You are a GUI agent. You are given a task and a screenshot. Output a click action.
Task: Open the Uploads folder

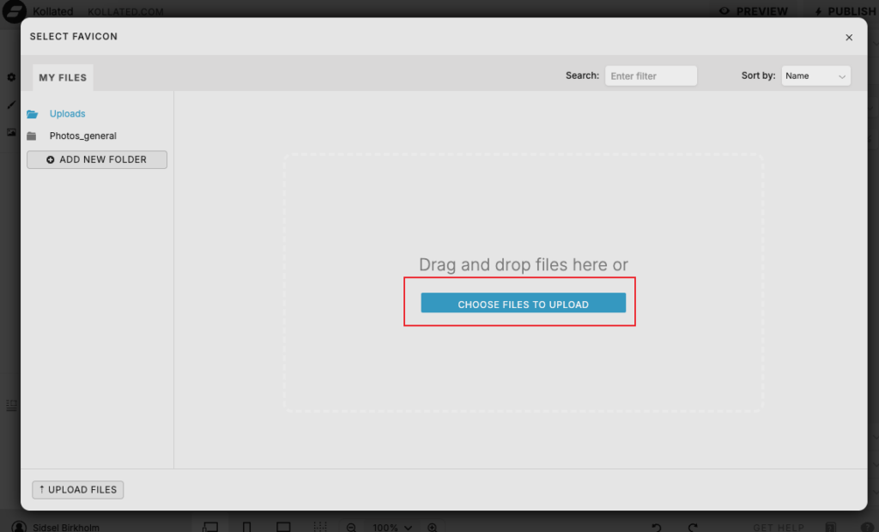point(67,114)
